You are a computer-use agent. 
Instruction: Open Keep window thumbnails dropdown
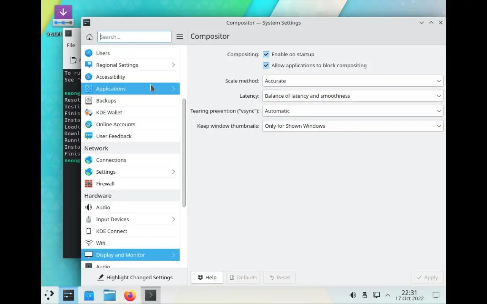coord(353,126)
